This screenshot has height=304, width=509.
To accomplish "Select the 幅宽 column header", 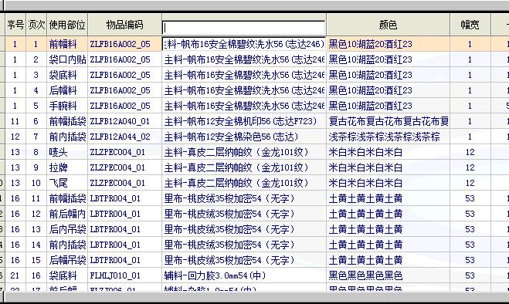I will pyautogui.click(x=470, y=25).
